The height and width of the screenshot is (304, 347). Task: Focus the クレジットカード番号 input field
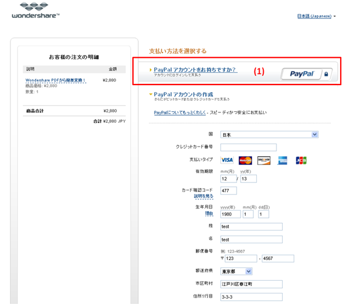[x=248, y=147]
